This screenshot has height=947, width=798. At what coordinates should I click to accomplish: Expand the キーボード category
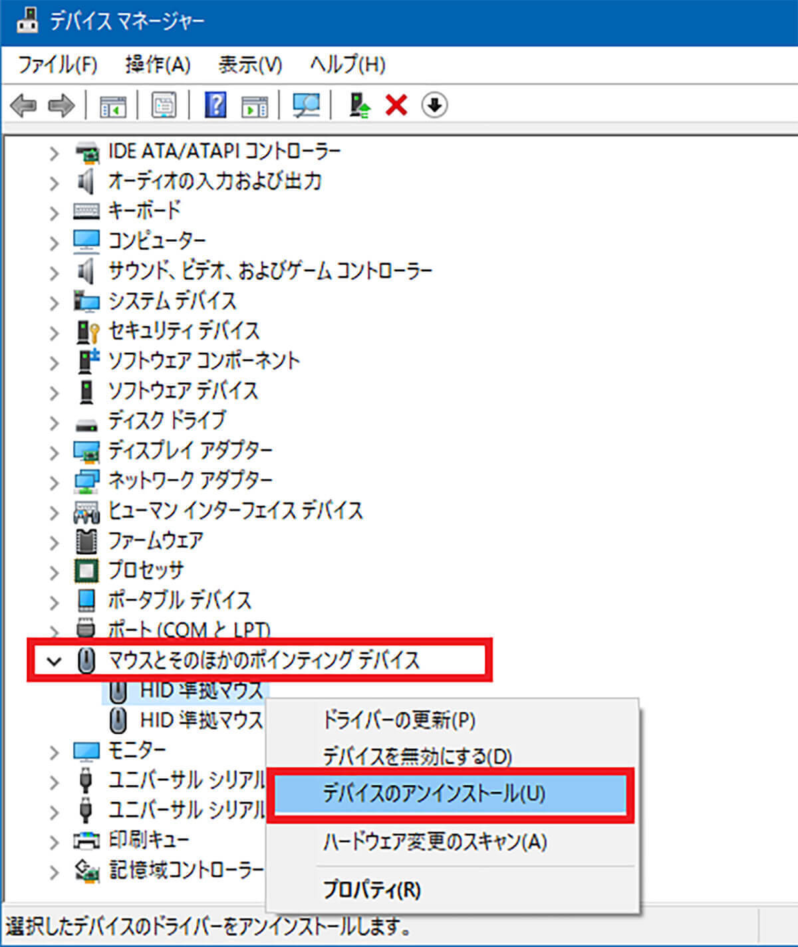55,213
